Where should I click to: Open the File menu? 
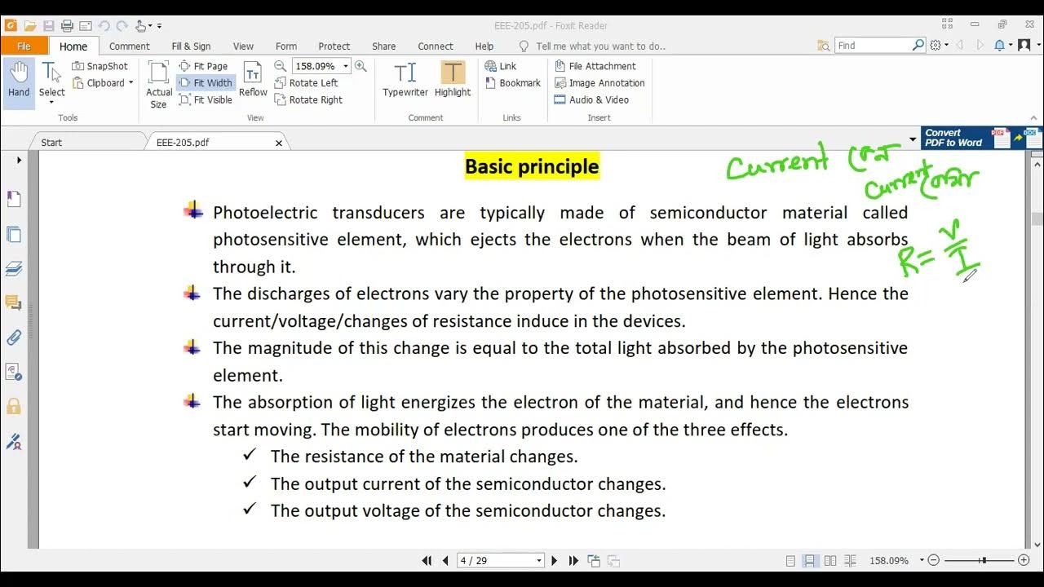point(24,46)
